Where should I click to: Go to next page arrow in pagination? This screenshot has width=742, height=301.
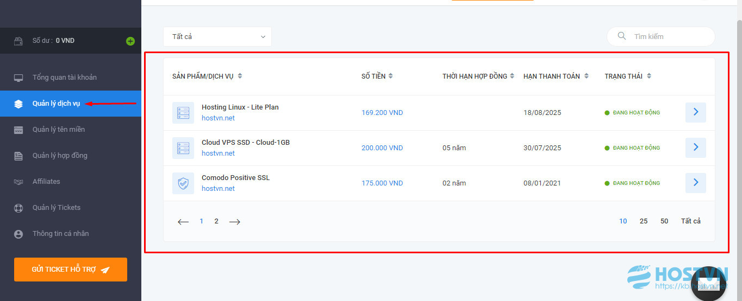[x=235, y=222]
